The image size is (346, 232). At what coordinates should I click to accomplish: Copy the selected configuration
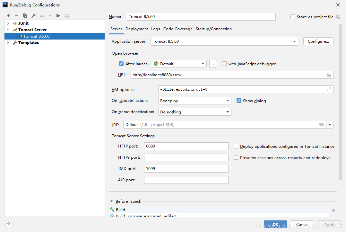pyautogui.click(x=25, y=16)
